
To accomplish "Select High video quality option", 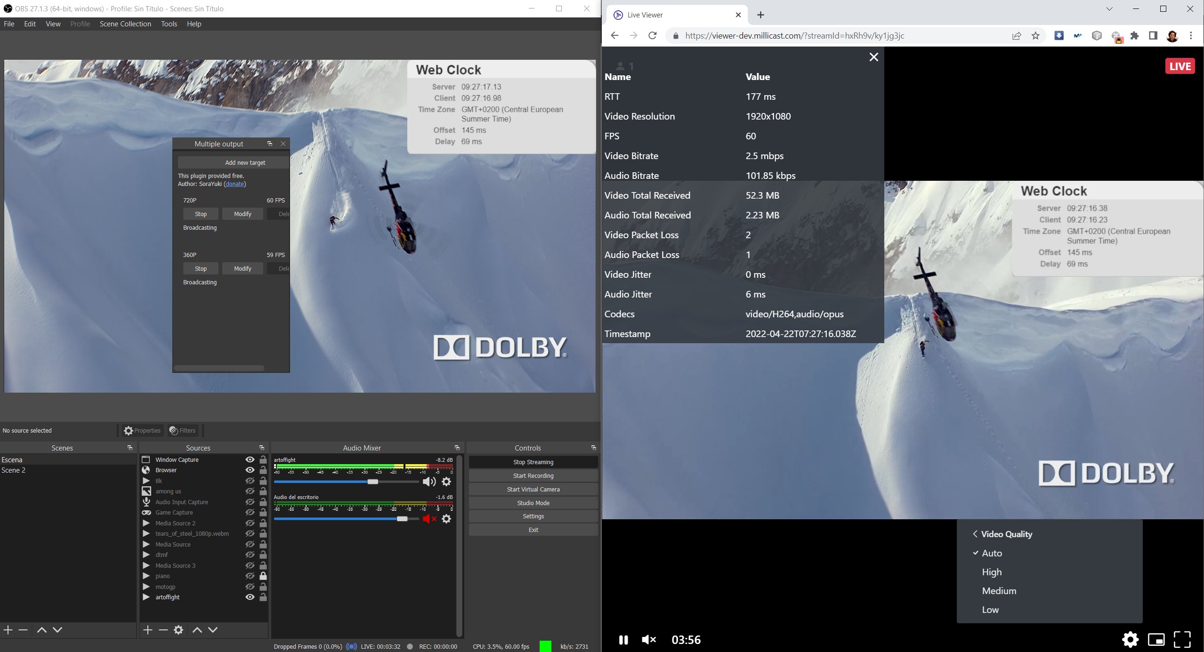I will [x=992, y=572].
